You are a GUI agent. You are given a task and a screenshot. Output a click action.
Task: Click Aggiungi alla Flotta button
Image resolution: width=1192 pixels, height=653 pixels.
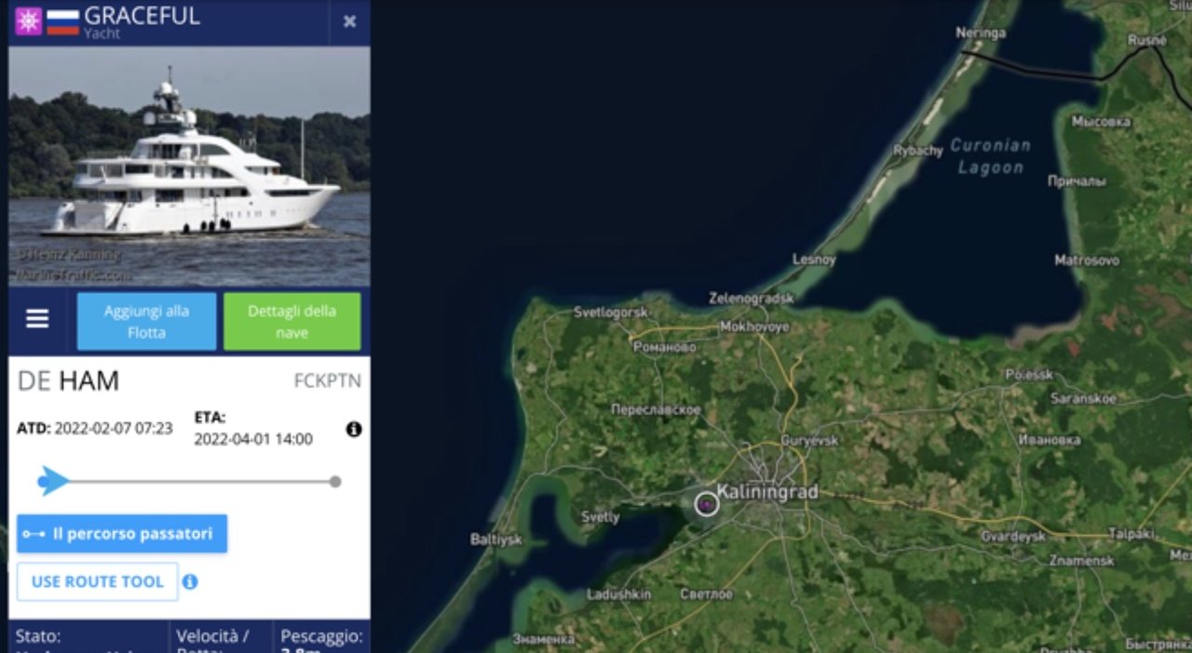[146, 321]
